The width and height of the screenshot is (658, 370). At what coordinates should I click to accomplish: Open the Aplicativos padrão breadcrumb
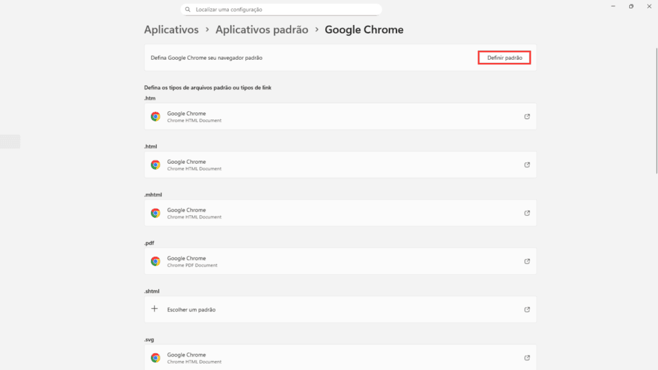click(262, 30)
